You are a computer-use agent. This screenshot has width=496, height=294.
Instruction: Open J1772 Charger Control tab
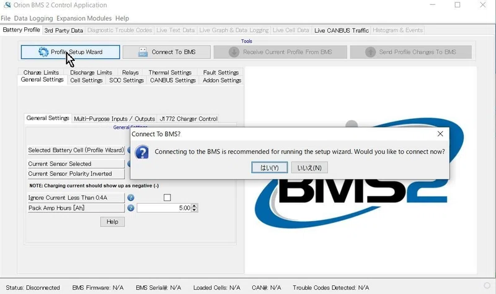[188, 119]
